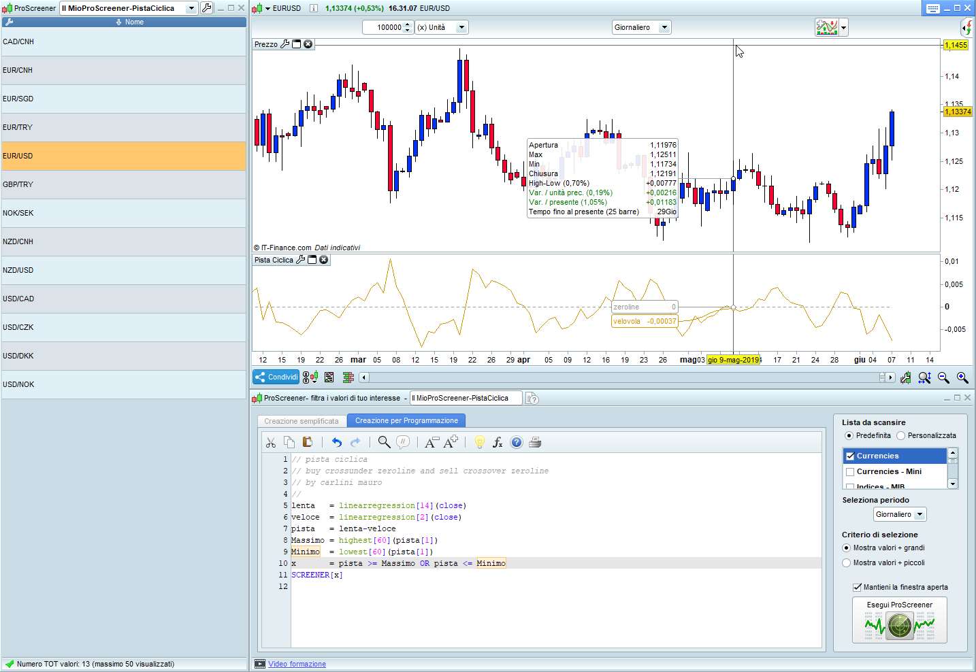The width and height of the screenshot is (976, 672).
Task: Switch to Creazione semplificata tab
Action: (302, 421)
